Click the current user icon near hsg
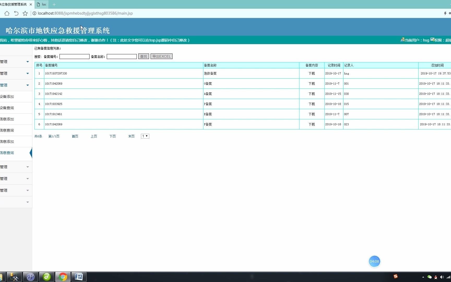451x282 pixels. click(402, 40)
